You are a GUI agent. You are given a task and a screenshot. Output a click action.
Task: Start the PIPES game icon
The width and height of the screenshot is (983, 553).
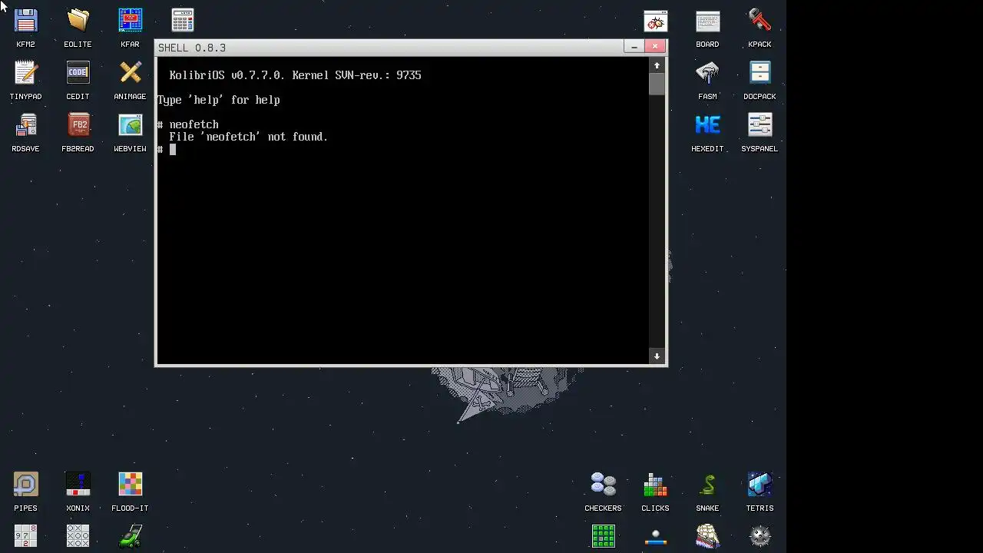pyautogui.click(x=25, y=485)
